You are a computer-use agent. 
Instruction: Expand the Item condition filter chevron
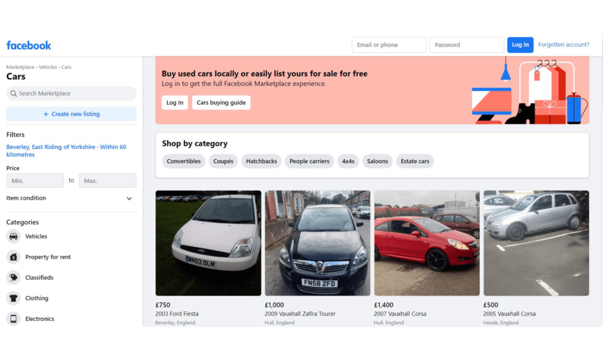pyautogui.click(x=129, y=198)
